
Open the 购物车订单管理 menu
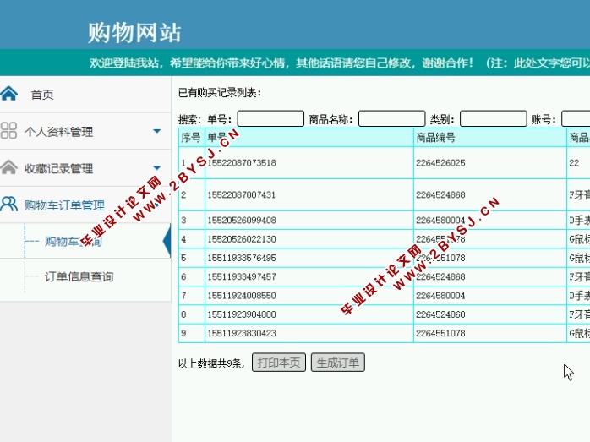coord(64,205)
